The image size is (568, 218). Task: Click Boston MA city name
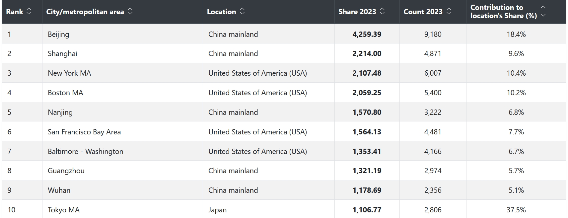(x=65, y=93)
